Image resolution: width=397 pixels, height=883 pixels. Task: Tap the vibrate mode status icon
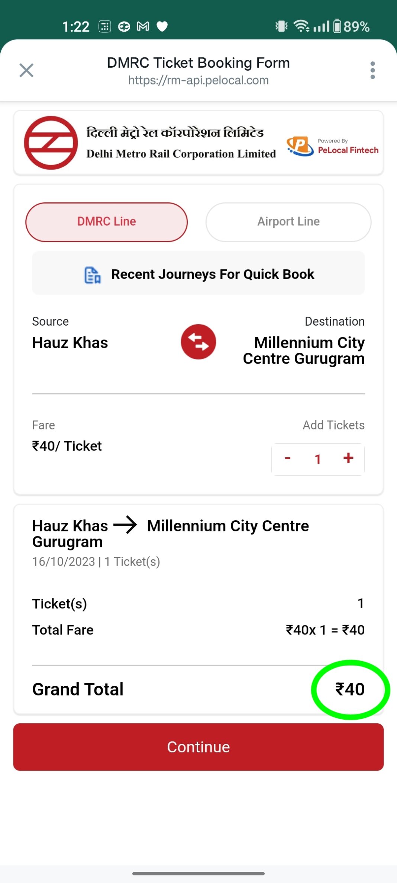coord(282,26)
